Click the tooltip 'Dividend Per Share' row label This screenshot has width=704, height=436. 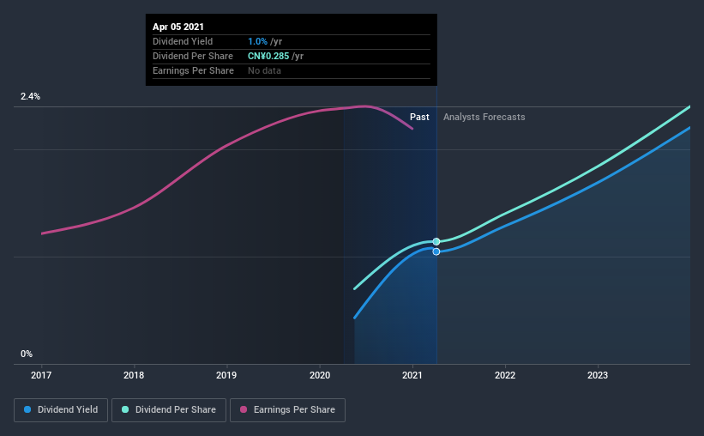click(x=193, y=56)
